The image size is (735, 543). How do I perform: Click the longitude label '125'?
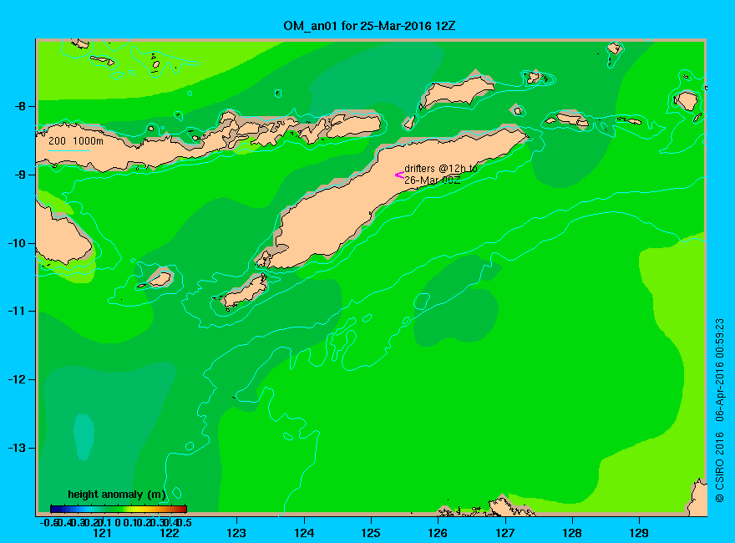click(371, 533)
